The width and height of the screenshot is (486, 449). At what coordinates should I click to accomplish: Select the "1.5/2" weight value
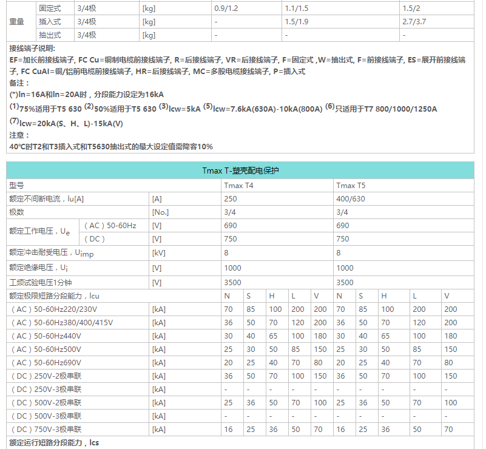pos(411,8)
